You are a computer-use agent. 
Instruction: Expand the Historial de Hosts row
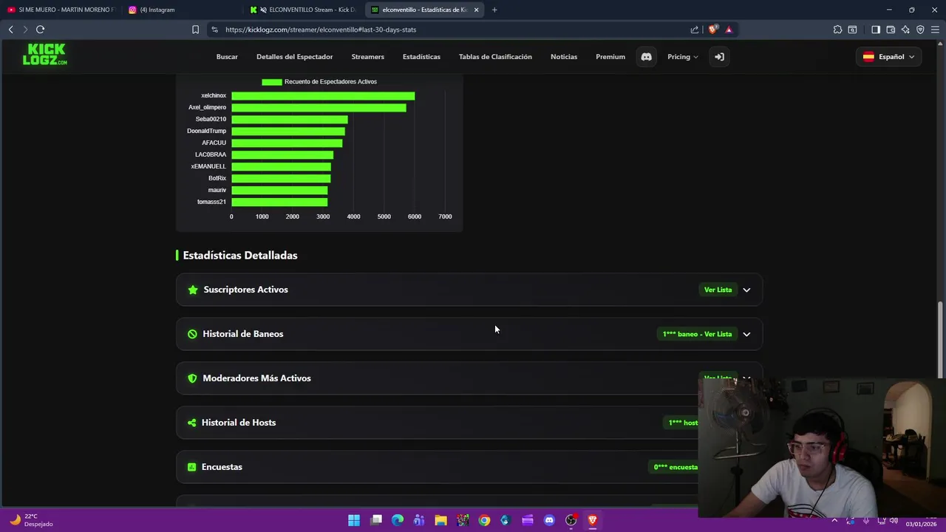click(437, 423)
